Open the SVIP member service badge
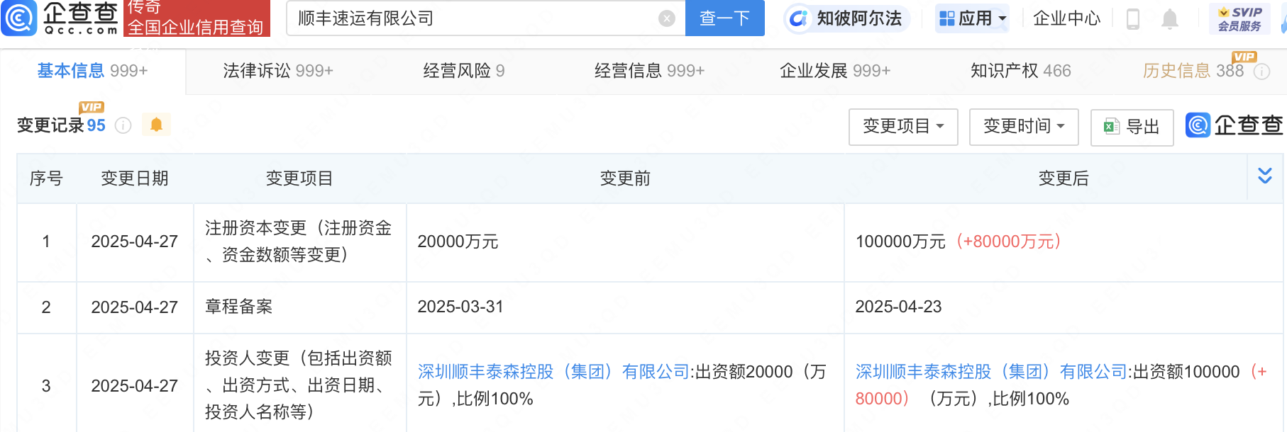The image size is (1287, 432). 1239,19
